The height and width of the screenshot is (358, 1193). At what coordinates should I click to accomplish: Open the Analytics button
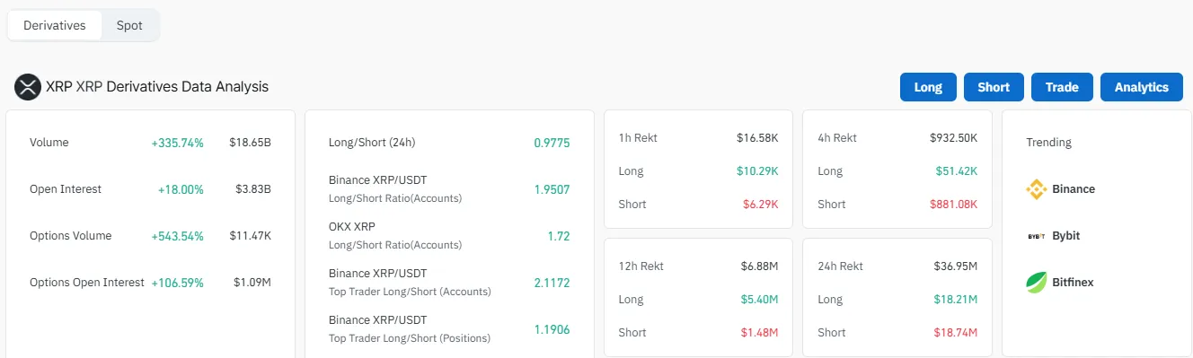(x=1142, y=87)
